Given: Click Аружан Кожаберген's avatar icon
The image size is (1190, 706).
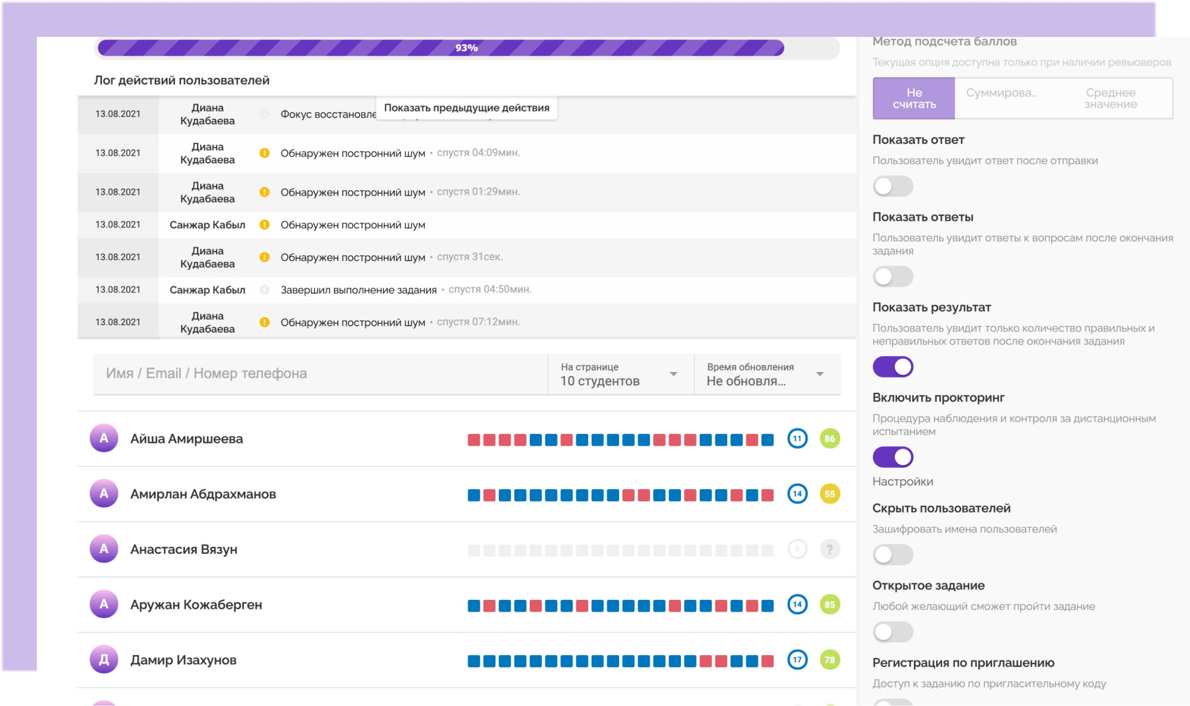Looking at the screenshot, I should point(104,604).
